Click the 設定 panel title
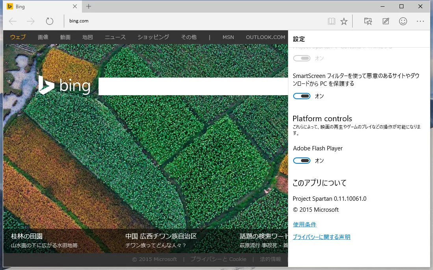This screenshot has height=270, width=433. [x=299, y=39]
